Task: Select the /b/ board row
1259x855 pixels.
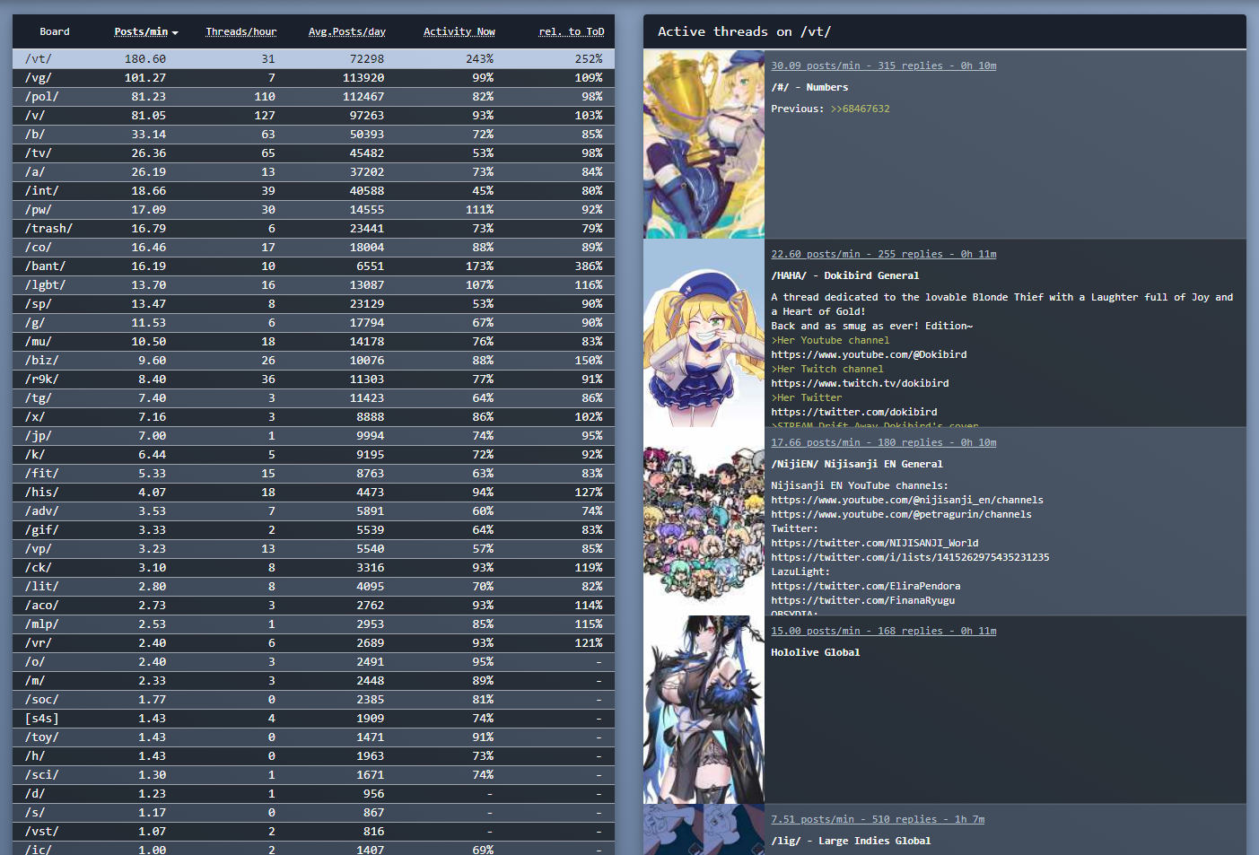Action: click(x=313, y=135)
